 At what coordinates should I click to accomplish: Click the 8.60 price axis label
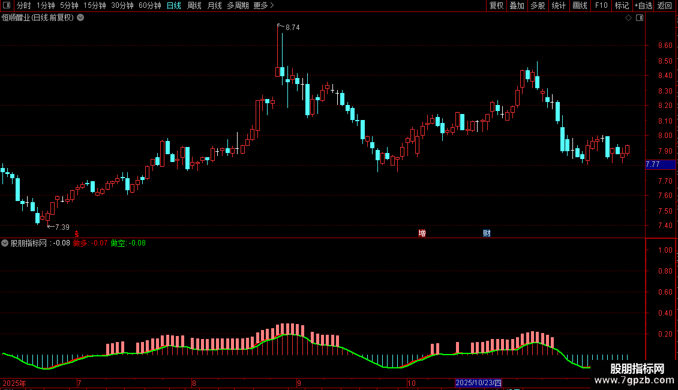coord(665,46)
